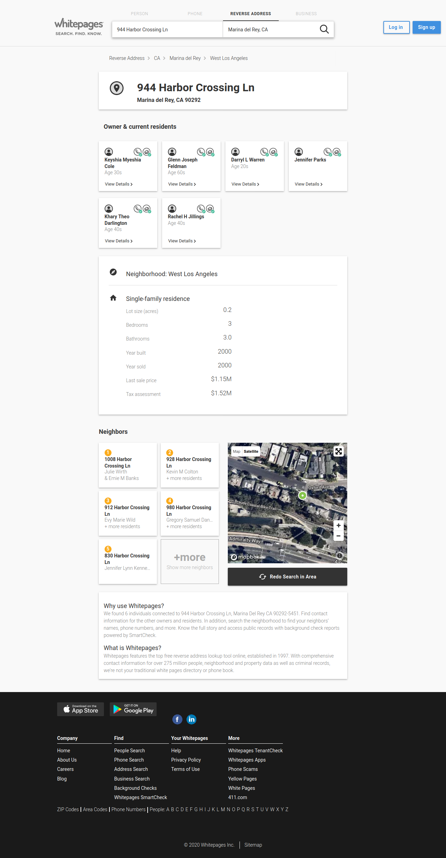Open the Facebook page icon

[177, 719]
